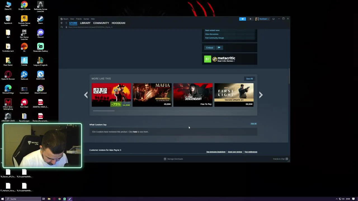The width and height of the screenshot is (358, 201).
Task: Switch to the STORE tab
Action: click(73, 23)
